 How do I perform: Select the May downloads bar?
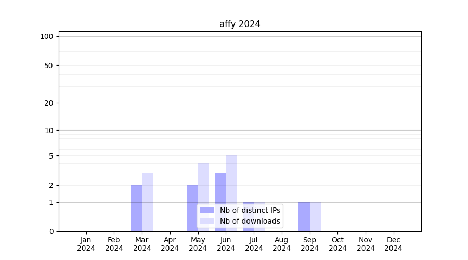[203, 185]
